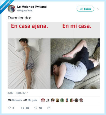106x115 pixels.
Task: Click the green liker avatar in middle
Action: point(62,100)
